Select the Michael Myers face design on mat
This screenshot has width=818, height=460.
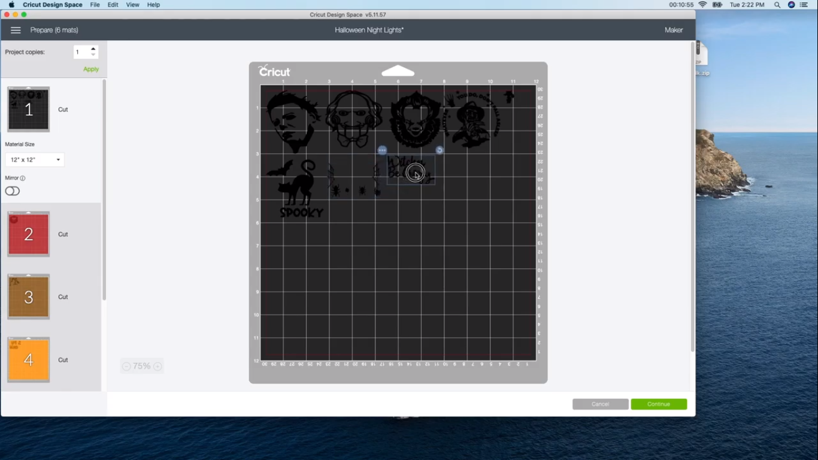(x=293, y=122)
